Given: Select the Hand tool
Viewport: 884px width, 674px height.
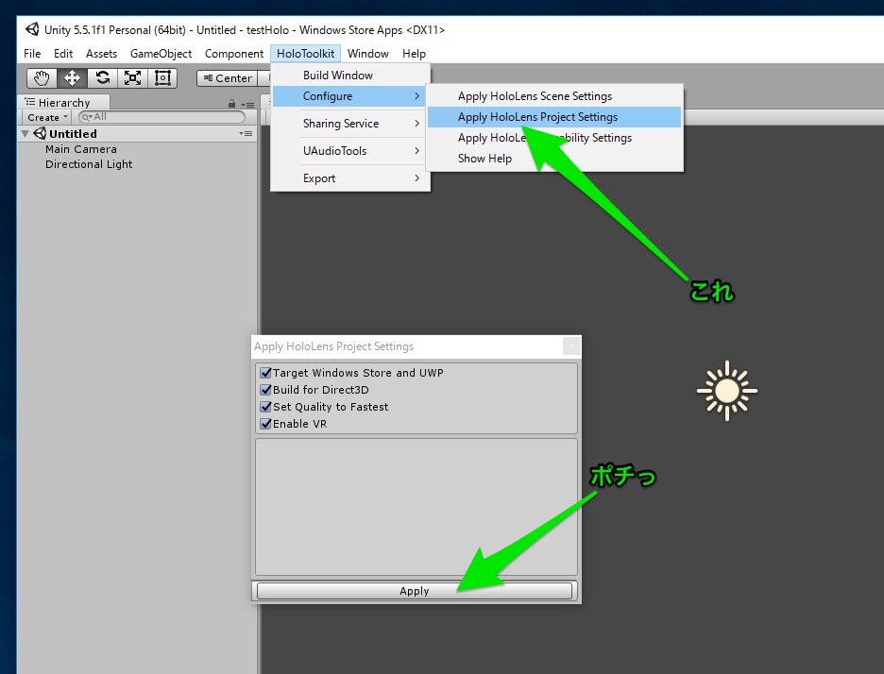Looking at the screenshot, I should (x=42, y=77).
